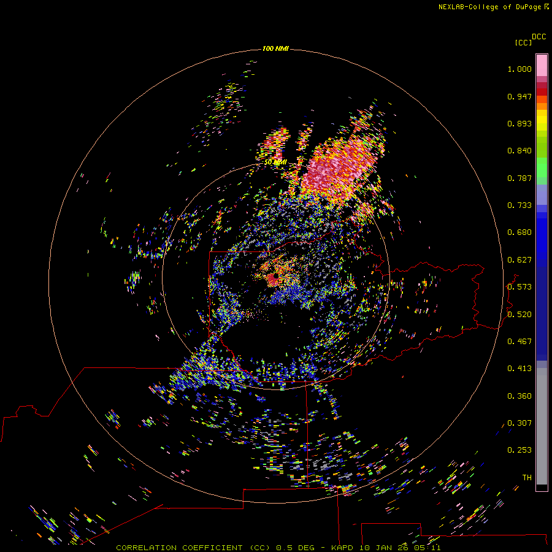Click the 0.947 color scale value
This screenshot has height=552, width=552.
(x=519, y=96)
